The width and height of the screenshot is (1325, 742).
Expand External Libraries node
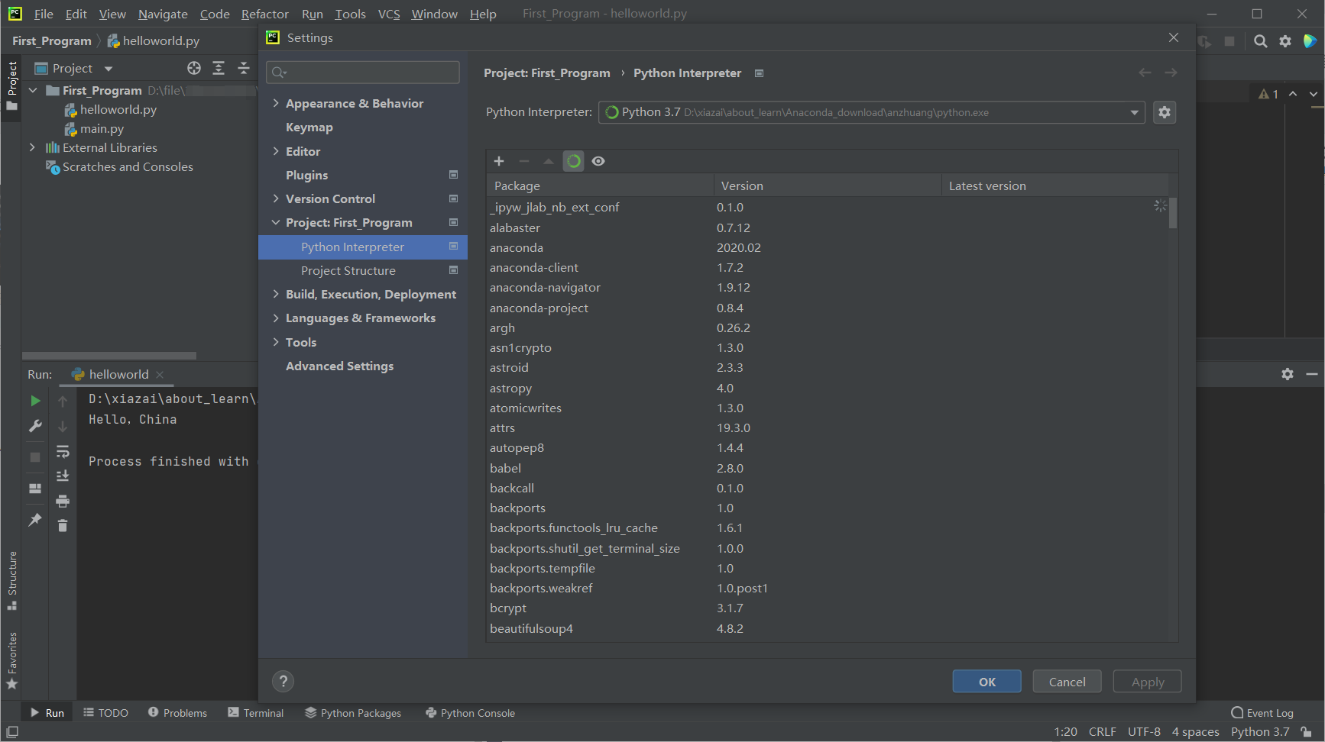[x=32, y=147]
